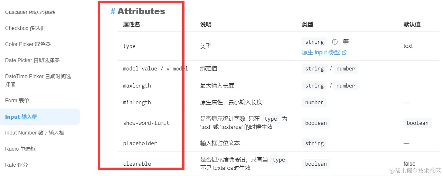Click the external link icon after 原生 input 类型

pyautogui.click(x=344, y=52)
